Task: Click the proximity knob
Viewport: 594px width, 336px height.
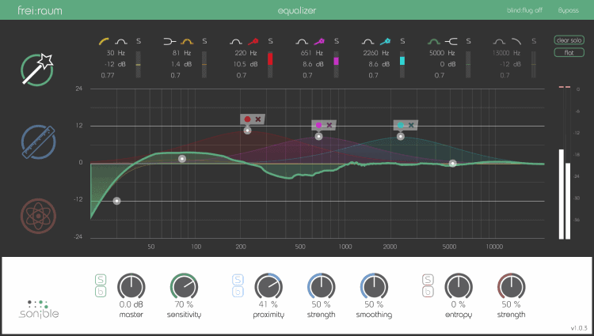Action: click(x=268, y=287)
